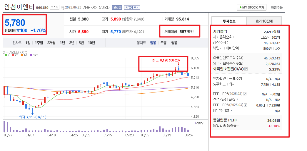Click the green 5-day moving average legend
Screen dimensions: 307x151
click(7, 55)
